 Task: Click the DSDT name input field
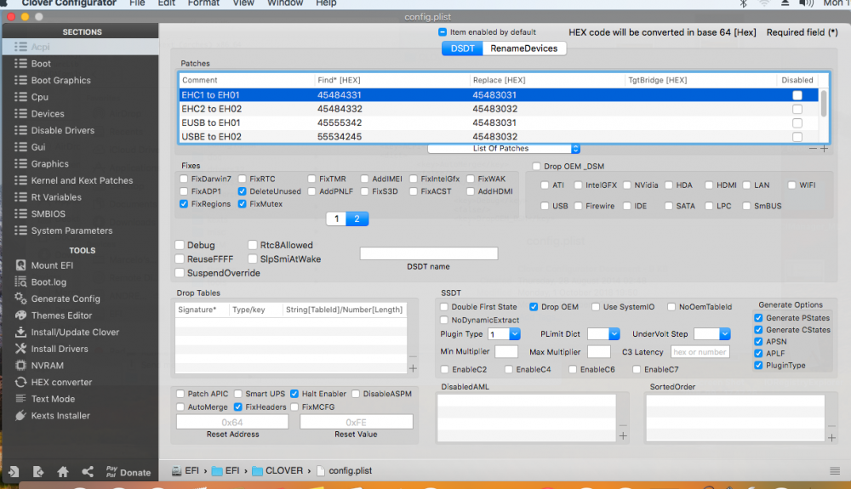tap(429, 253)
